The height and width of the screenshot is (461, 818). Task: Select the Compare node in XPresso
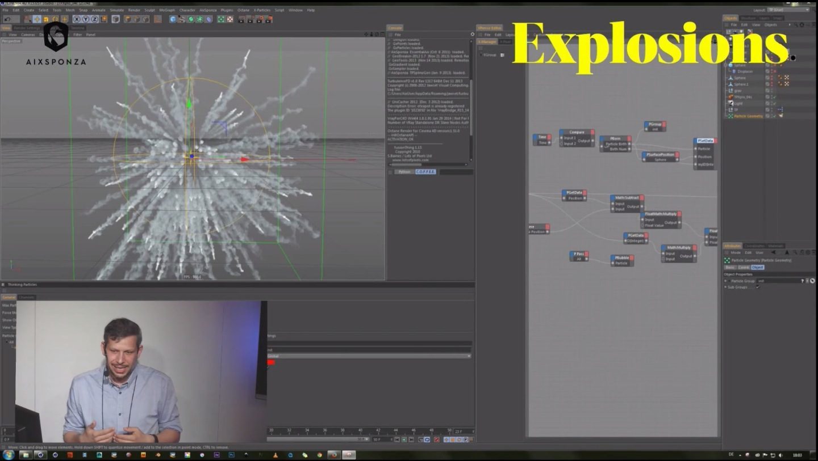(577, 138)
